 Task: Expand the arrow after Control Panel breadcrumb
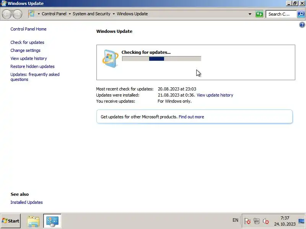[70, 14]
